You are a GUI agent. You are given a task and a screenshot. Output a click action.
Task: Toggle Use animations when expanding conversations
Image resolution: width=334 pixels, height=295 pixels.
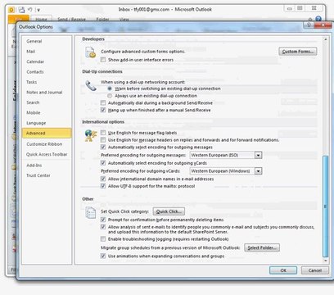click(103, 256)
